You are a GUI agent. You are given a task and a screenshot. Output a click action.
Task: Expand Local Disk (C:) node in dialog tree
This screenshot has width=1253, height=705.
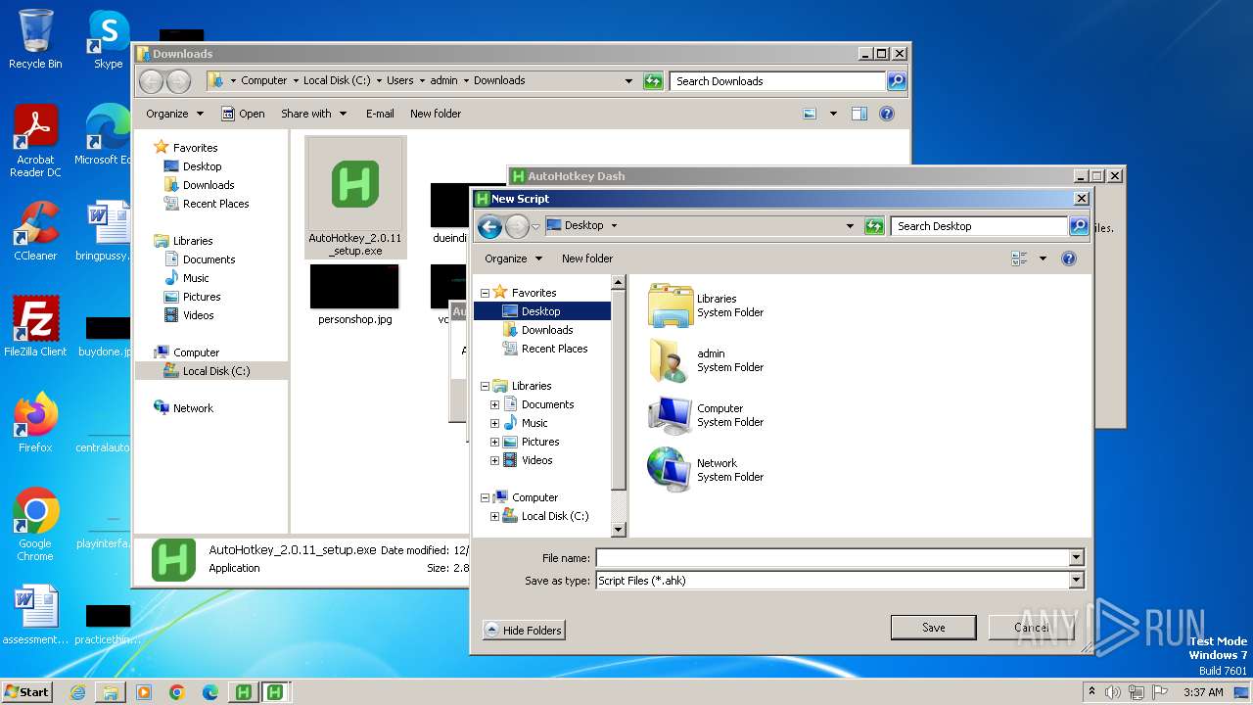tap(494, 516)
